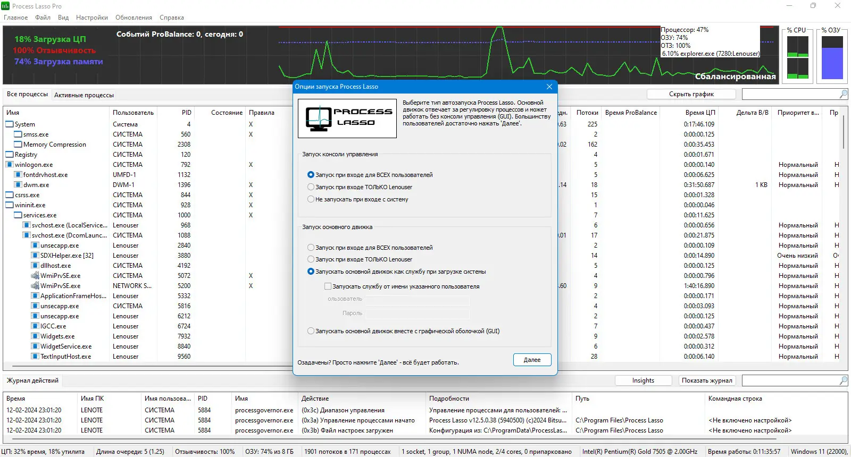Click the Показать журнал button

[x=707, y=380]
